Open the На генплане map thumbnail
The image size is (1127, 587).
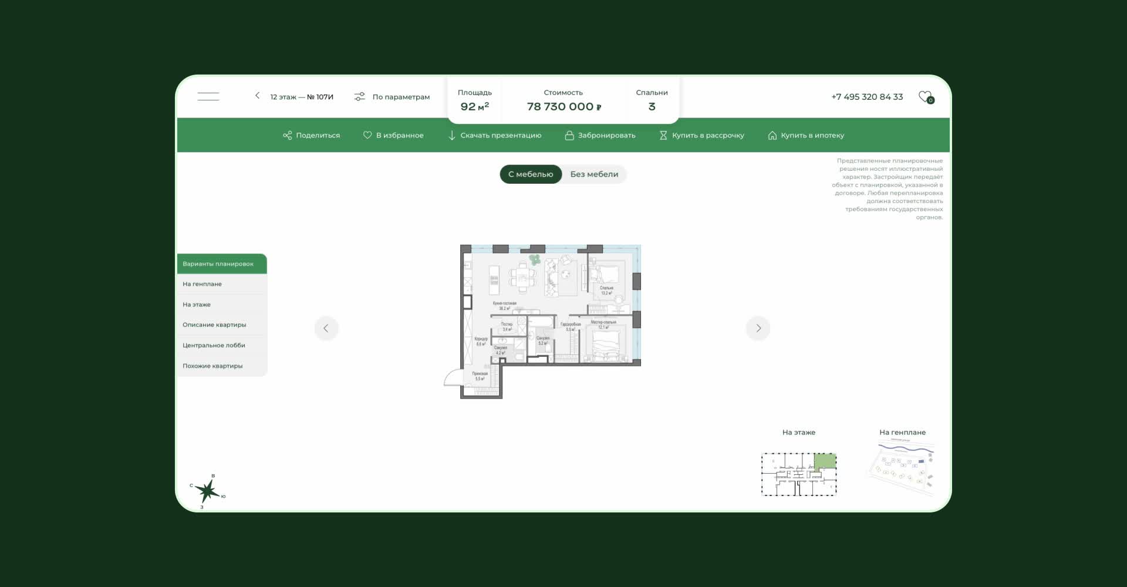tap(902, 470)
